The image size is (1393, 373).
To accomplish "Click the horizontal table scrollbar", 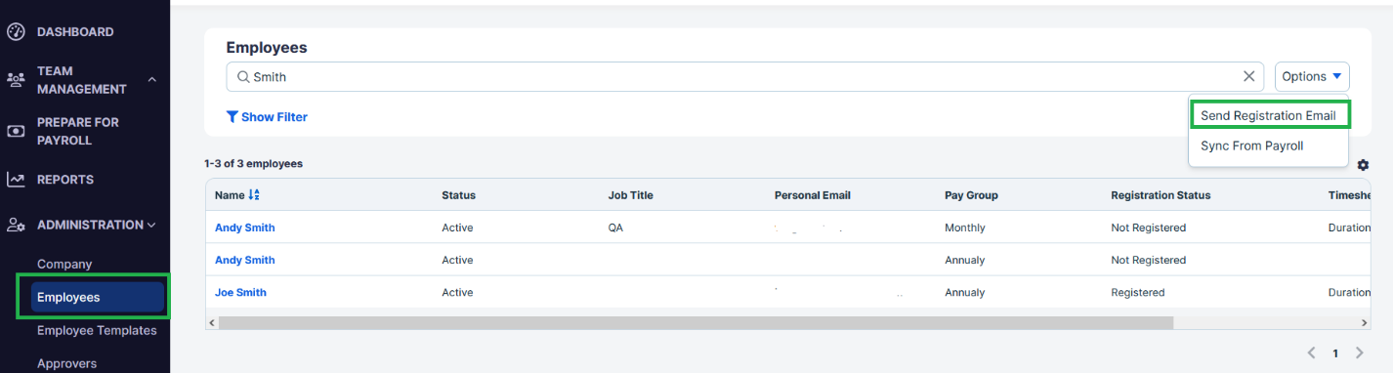I will click(x=696, y=322).
